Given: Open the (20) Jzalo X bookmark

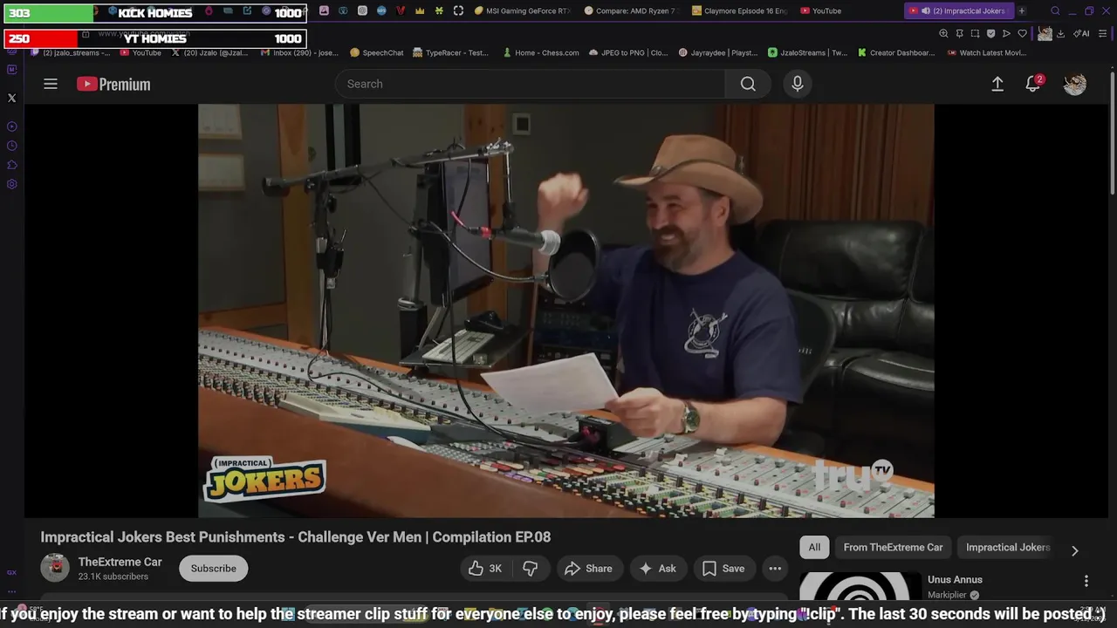Looking at the screenshot, I should tap(209, 52).
